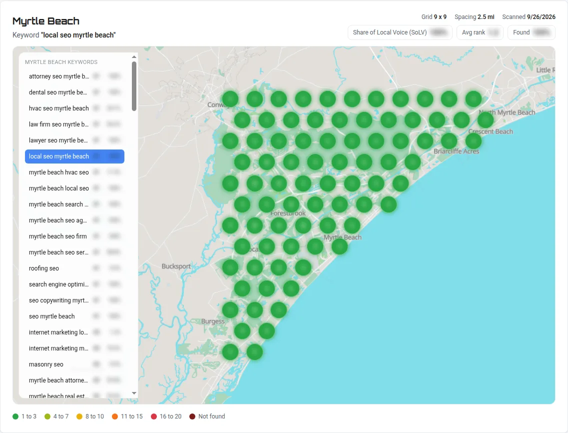Click grid point over 'Myrtle Beach' label
Image resolution: width=568 pixels, height=433 pixels.
pyautogui.click(x=339, y=246)
